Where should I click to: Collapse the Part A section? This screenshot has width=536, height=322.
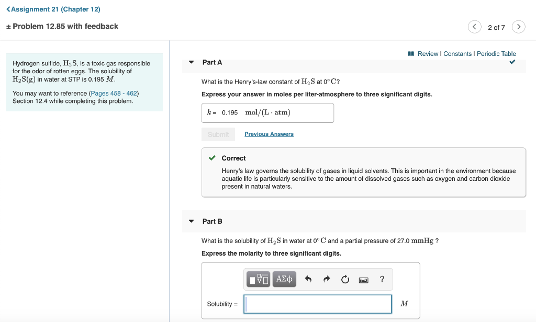click(x=192, y=62)
